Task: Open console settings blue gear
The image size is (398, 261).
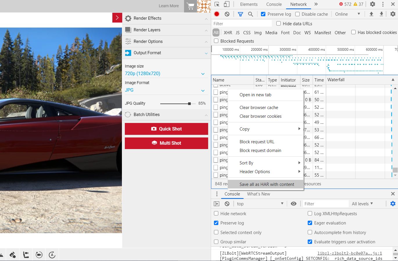Action: click(x=393, y=204)
